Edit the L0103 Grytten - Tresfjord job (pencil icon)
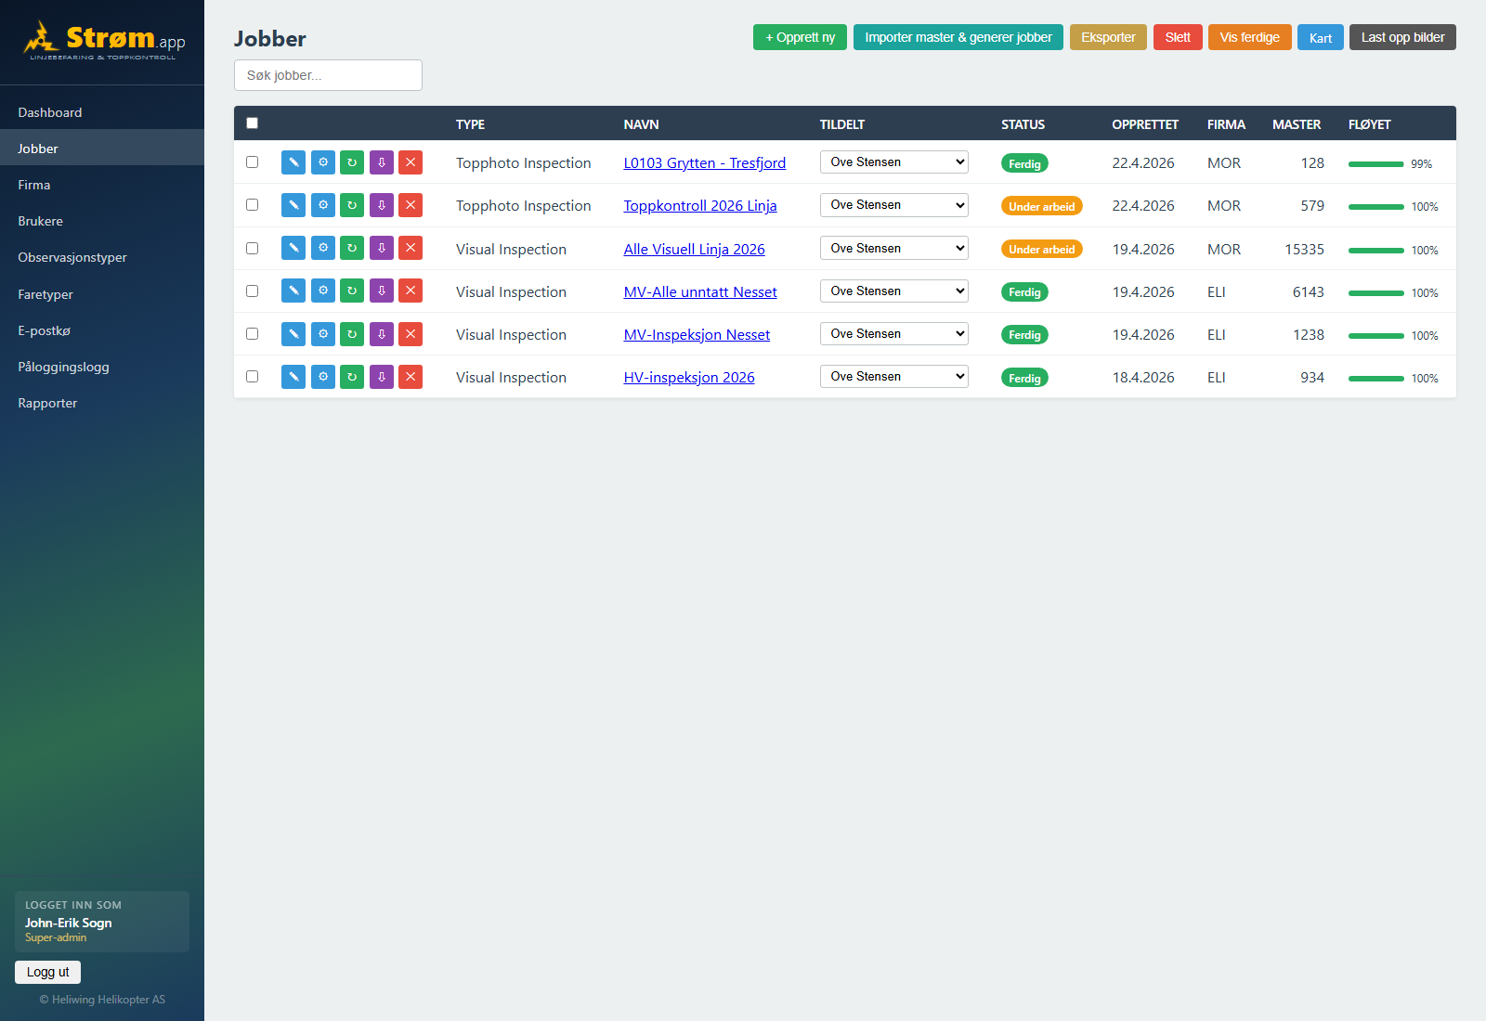The width and height of the screenshot is (1486, 1021). click(x=293, y=162)
